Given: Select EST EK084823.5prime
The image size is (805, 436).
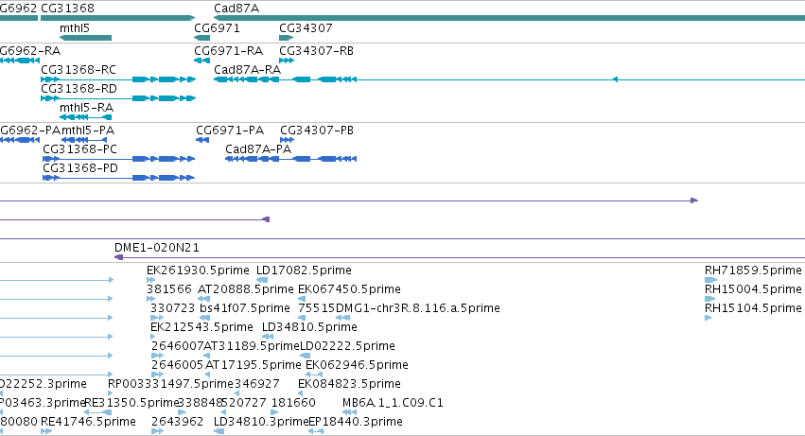Looking at the screenshot, I should click(x=349, y=384).
